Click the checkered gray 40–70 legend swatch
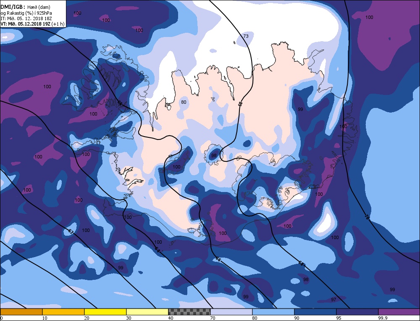Image resolution: width=420 pixels, height=321 pixels. 189,312
